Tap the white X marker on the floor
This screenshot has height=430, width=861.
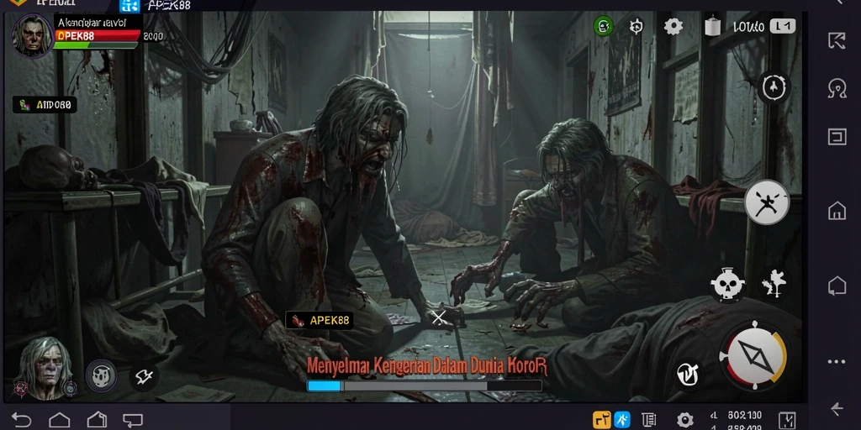coord(439,317)
